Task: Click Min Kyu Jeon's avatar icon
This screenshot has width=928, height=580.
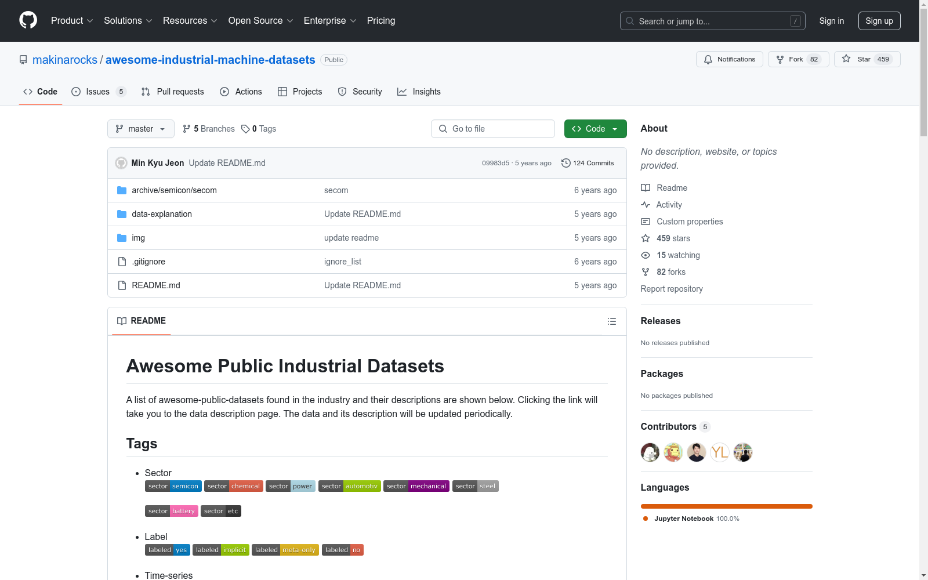Action: pyautogui.click(x=121, y=163)
